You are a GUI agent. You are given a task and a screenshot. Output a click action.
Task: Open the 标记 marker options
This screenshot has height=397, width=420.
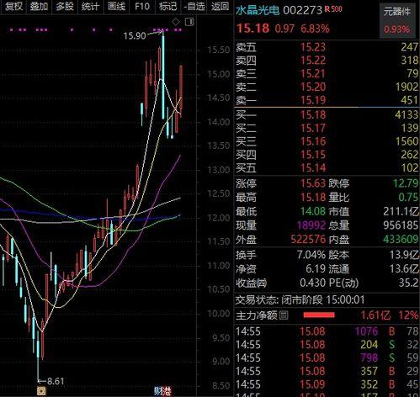coord(167,6)
